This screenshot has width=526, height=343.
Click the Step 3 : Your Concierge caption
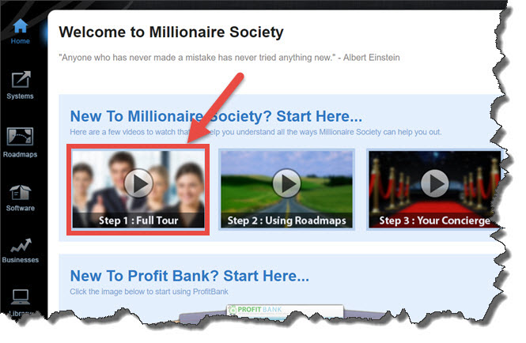pos(435,220)
